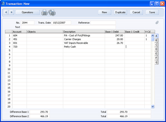
Task: Click the Account column header
Action: tap(19, 32)
